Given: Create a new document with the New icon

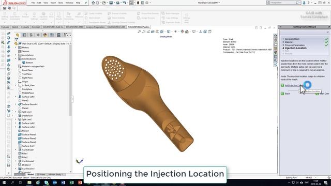Looking at the screenshot, I should tap(98, 3).
